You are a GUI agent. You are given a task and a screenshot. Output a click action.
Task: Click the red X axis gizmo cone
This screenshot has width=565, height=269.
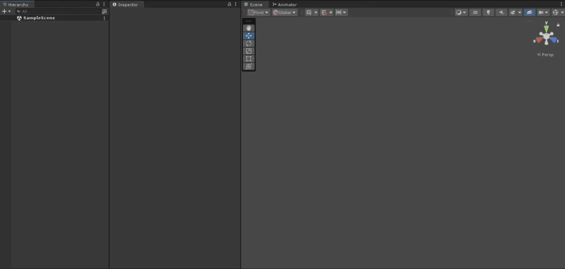539,40
